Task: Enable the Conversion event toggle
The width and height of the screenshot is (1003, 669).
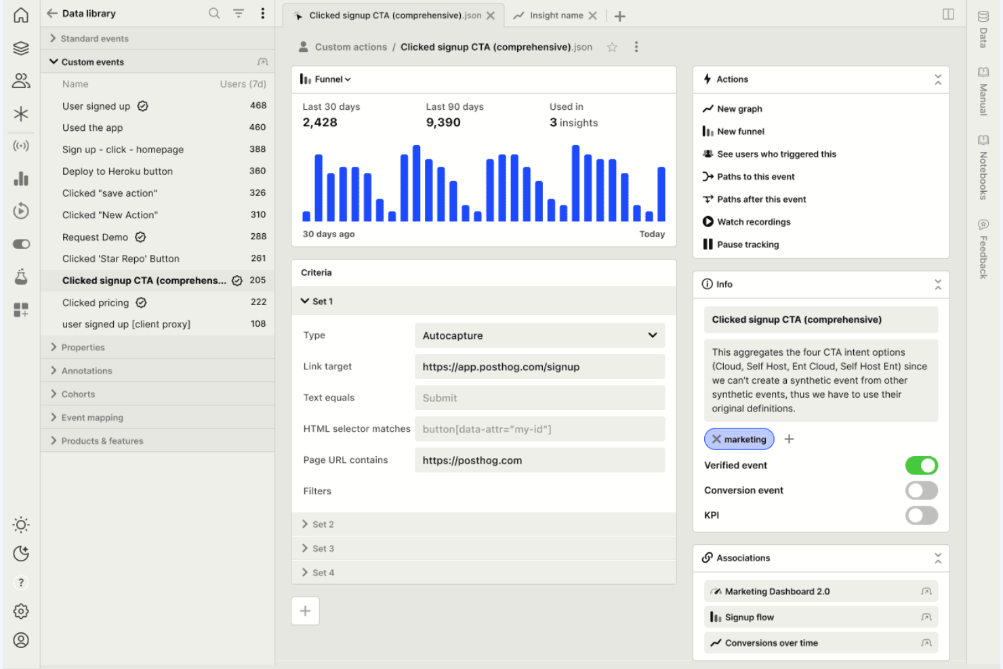Action: (x=922, y=490)
